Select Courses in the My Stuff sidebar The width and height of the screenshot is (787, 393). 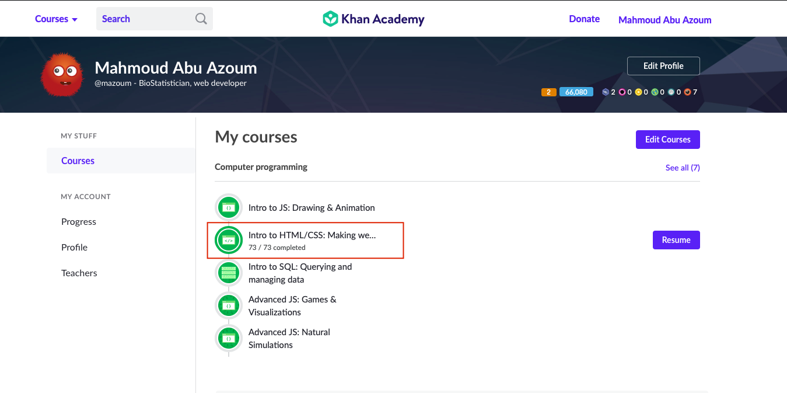pyautogui.click(x=121, y=161)
